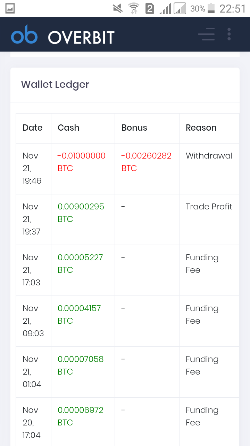Tap the picture notification icon in status bar
Viewport: 250px width, 446px height.
coord(10,8)
